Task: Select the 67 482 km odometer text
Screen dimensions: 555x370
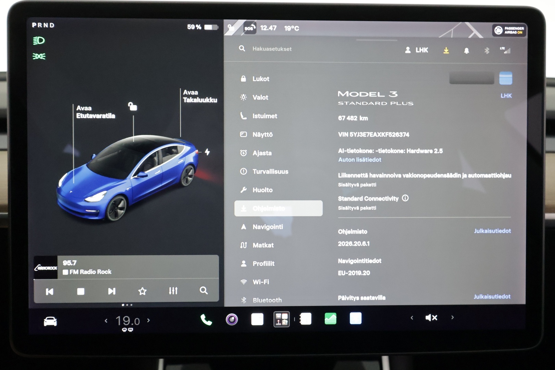Action: (353, 118)
